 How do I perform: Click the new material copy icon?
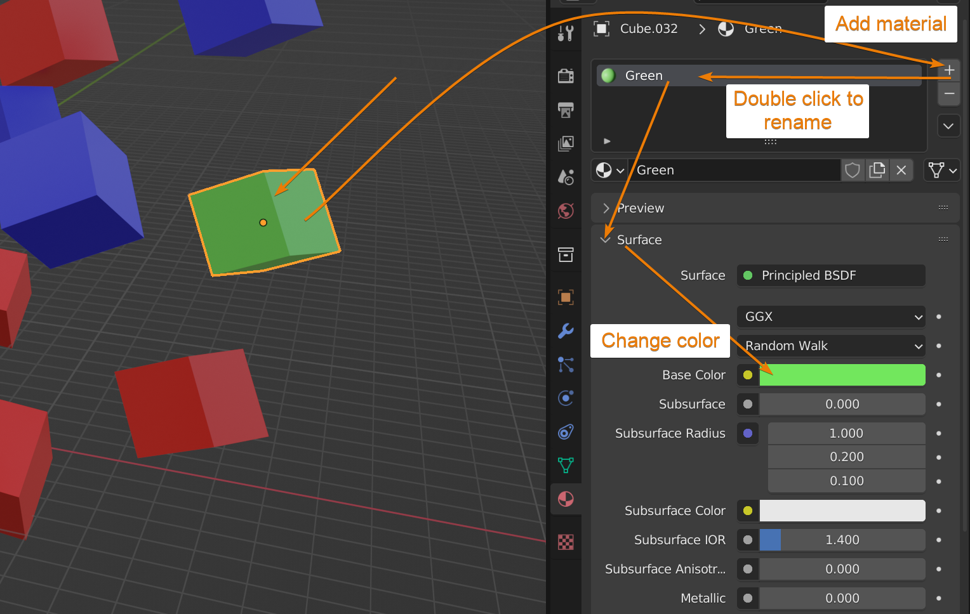(x=877, y=170)
